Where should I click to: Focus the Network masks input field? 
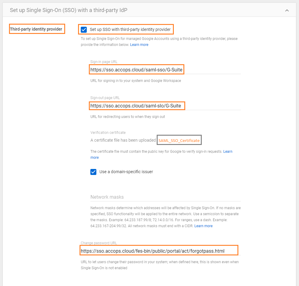pyautogui.click(x=165, y=197)
